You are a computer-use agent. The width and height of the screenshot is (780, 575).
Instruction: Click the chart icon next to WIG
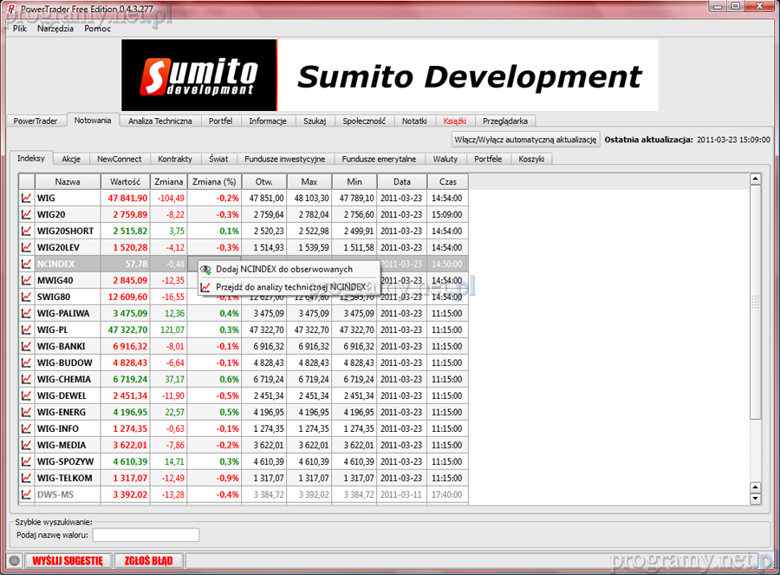(27, 198)
